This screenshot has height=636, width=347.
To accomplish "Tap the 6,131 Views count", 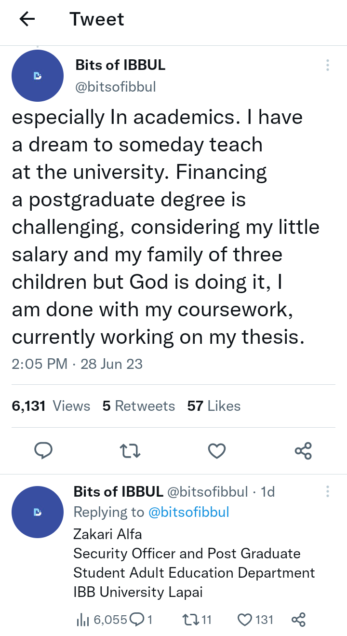I will [51, 406].
